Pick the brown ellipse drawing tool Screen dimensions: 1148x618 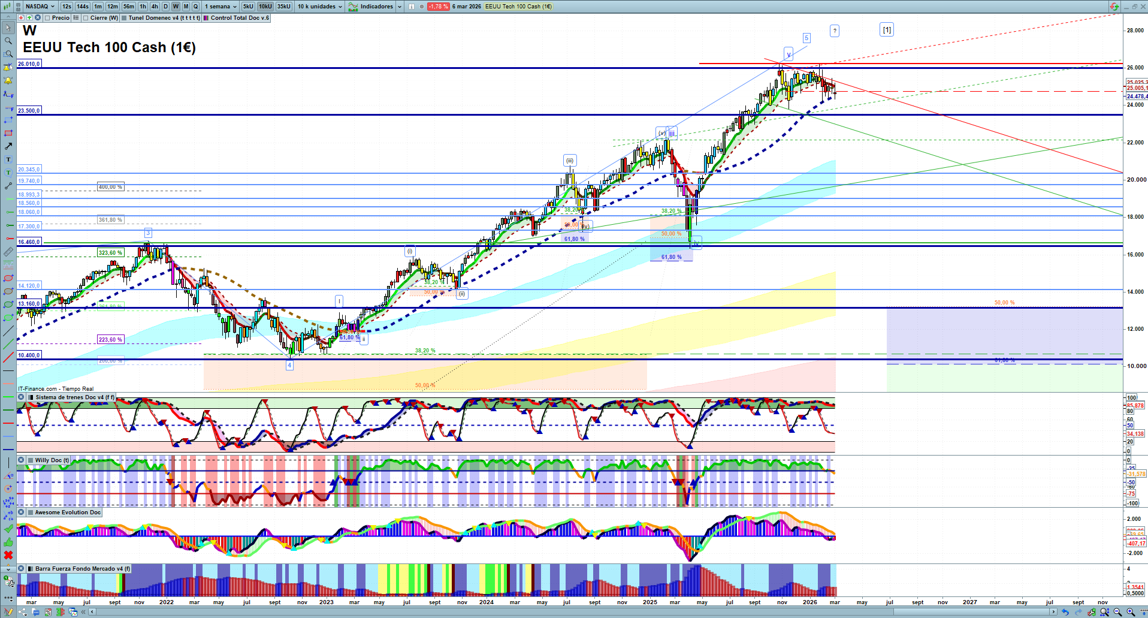tap(8, 291)
